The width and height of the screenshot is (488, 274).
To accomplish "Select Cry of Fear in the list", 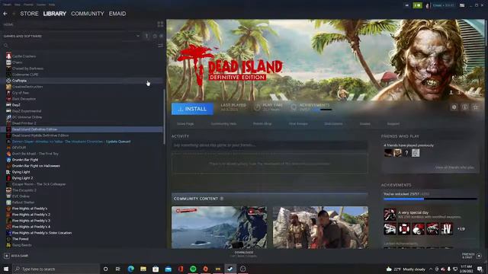I will tap(21, 93).
